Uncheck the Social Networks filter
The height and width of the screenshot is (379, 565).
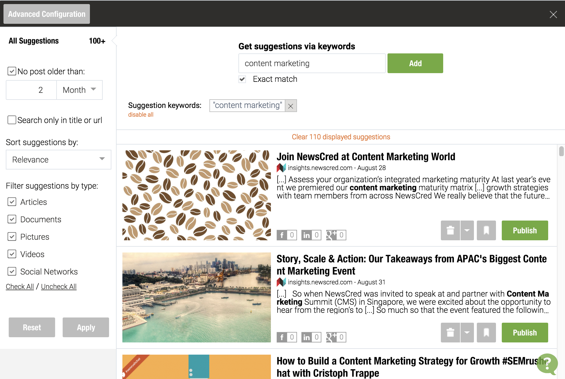click(12, 271)
